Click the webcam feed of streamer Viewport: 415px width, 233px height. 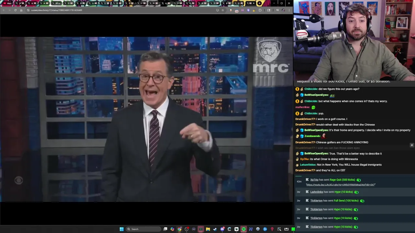[354, 40]
